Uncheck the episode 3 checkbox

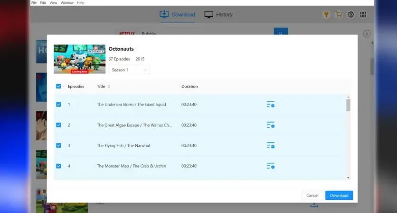[58, 145]
